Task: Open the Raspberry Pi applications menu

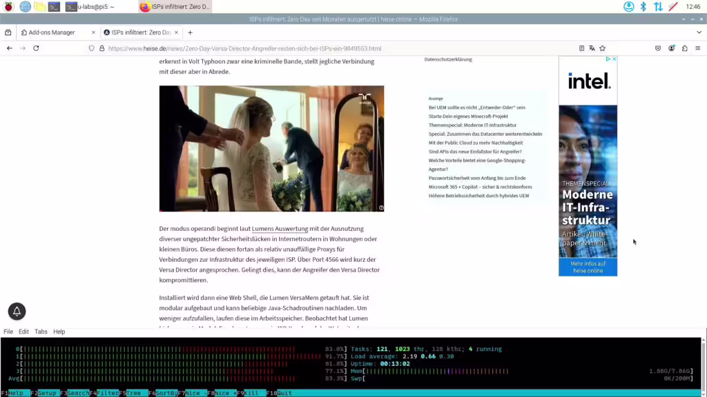Action: [x=8, y=6]
